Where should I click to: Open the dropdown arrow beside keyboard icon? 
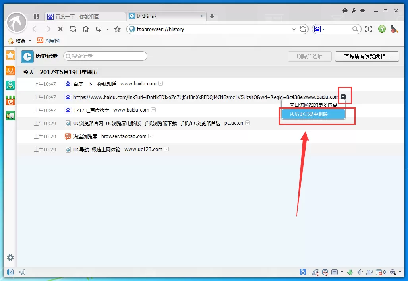pos(342,272)
